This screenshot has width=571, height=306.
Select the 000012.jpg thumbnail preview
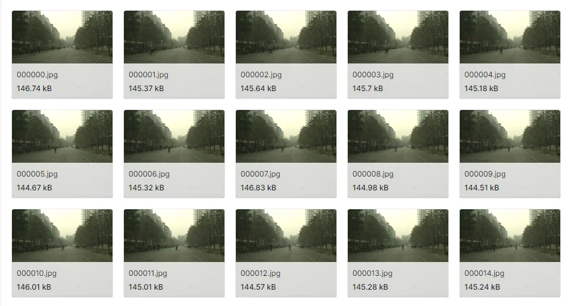286,236
